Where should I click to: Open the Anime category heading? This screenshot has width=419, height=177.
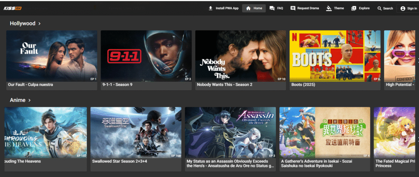click(18, 100)
